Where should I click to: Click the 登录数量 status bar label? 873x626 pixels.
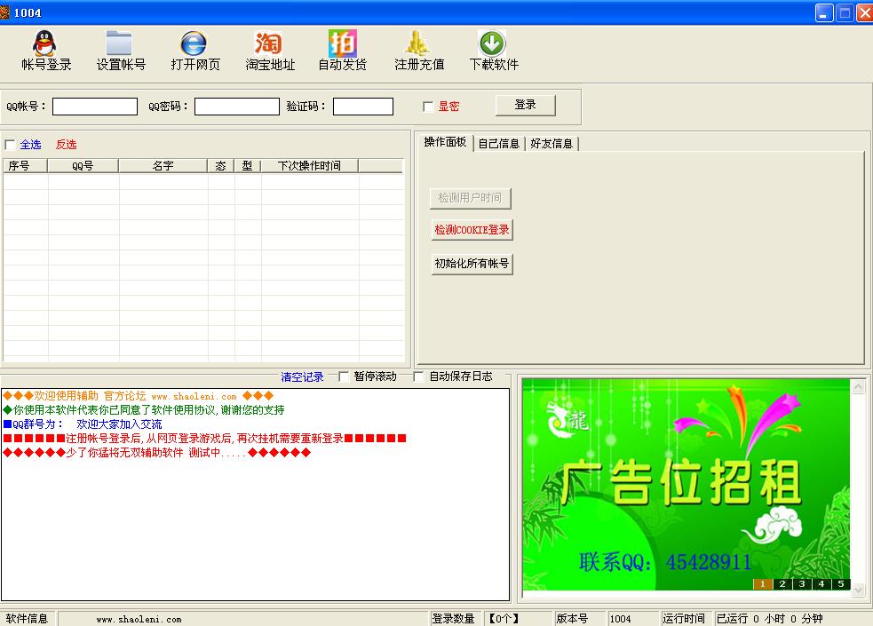[x=453, y=618]
